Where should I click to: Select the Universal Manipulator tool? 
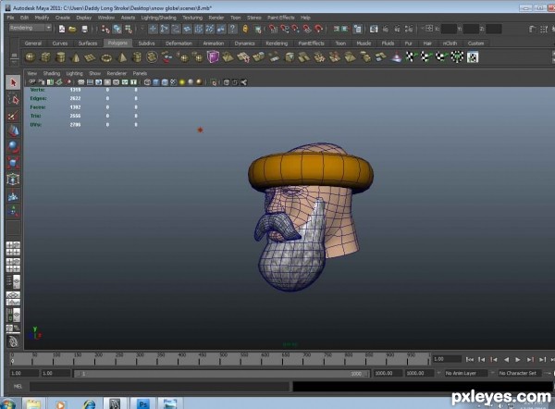click(13, 180)
